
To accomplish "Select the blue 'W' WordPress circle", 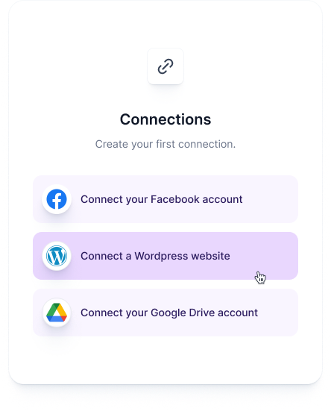I will pos(57,256).
